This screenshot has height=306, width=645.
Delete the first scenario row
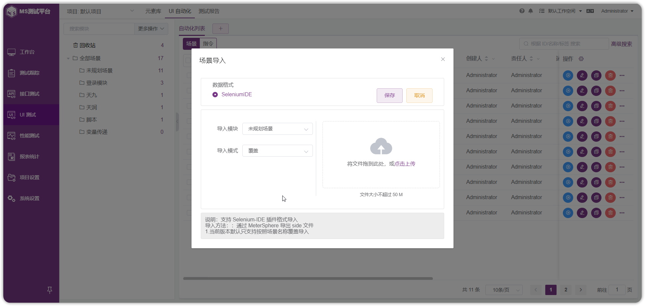(610, 75)
